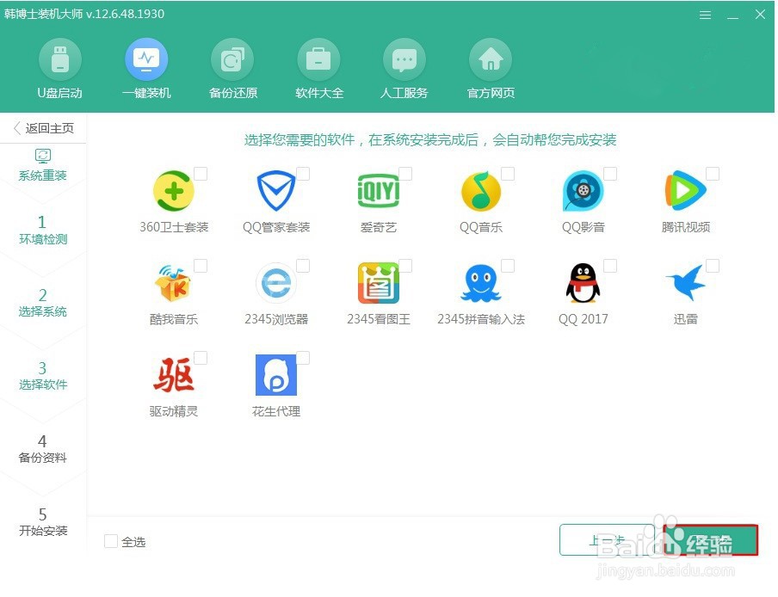Open the hamburger menu in title bar

705,15
